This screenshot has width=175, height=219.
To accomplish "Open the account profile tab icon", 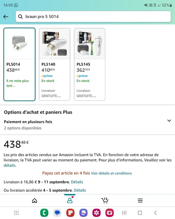I will (x=70, y=200).
